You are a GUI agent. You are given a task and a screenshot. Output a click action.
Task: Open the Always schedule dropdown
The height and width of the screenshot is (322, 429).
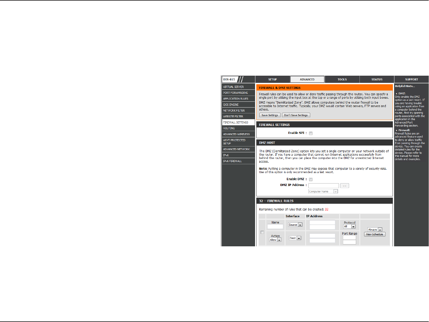point(375,229)
